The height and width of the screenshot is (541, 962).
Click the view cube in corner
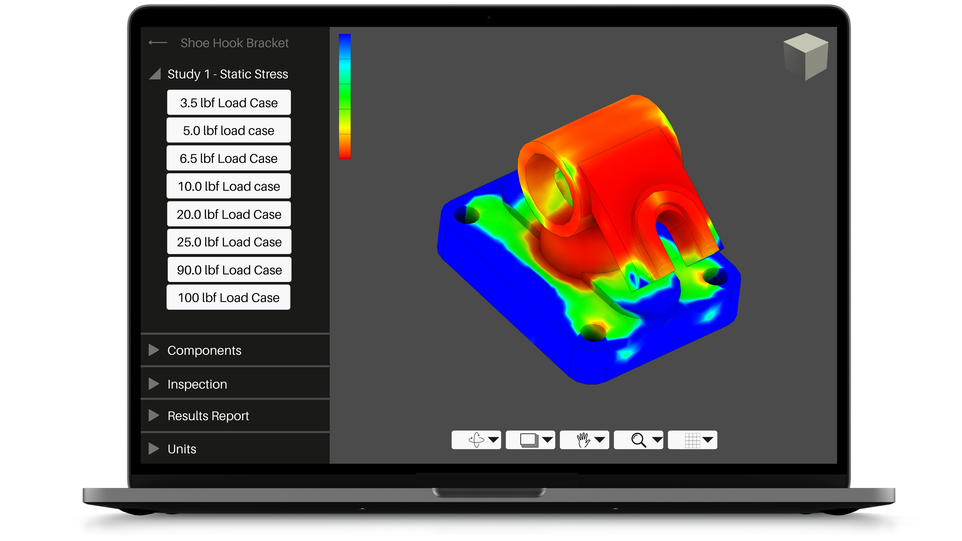[805, 57]
